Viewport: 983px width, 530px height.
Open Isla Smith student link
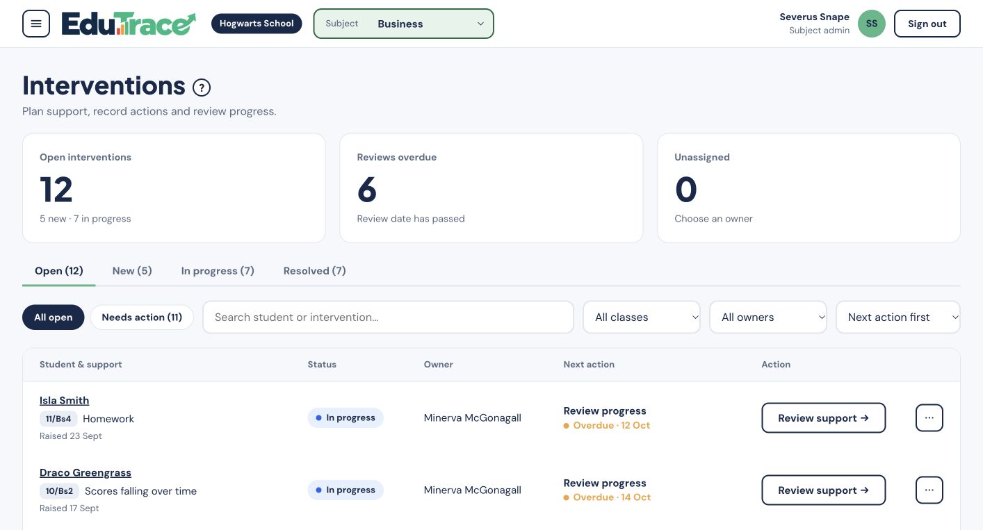point(65,401)
